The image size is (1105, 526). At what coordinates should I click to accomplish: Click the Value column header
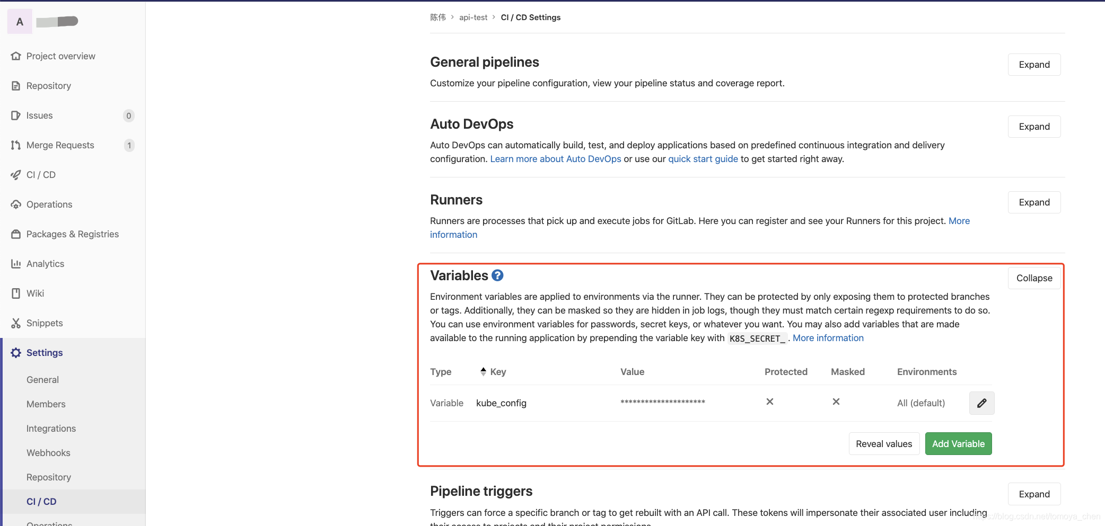point(633,372)
